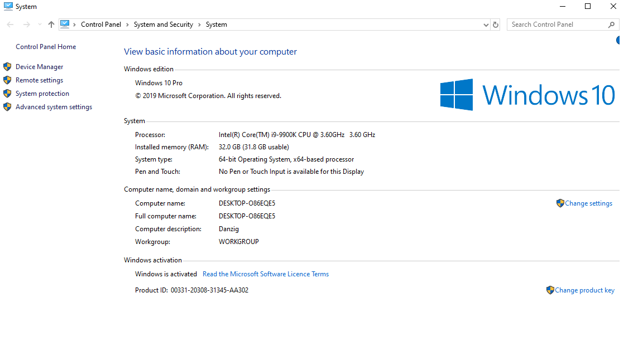Click Change product key link
The height and width of the screenshot is (361, 643).
coord(585,290)
